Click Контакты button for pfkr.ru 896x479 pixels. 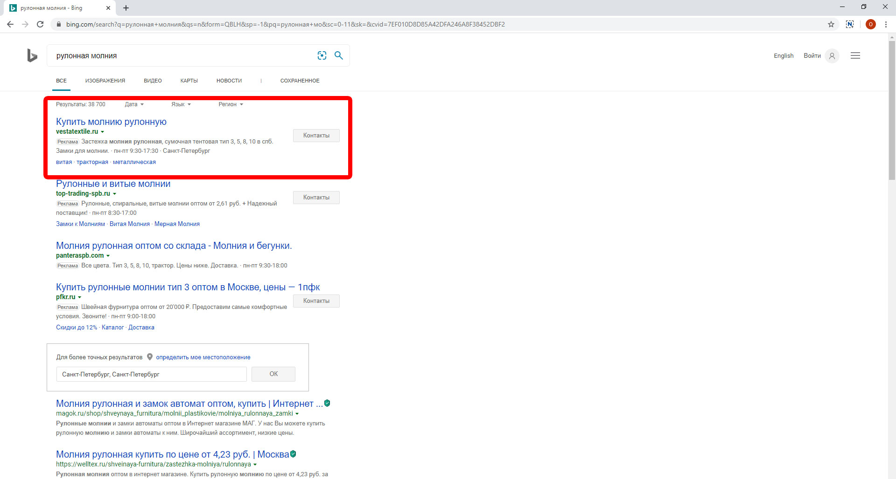click(x=316, y=301)
